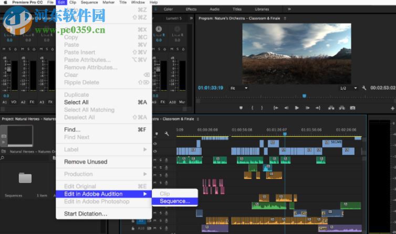
Task: Click microphone icon on A10 timeline track
Action: tap(166, 228)
